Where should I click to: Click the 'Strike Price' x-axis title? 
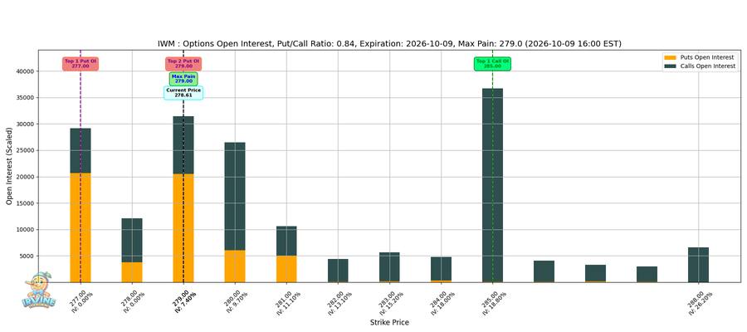(x=389, y=323)
